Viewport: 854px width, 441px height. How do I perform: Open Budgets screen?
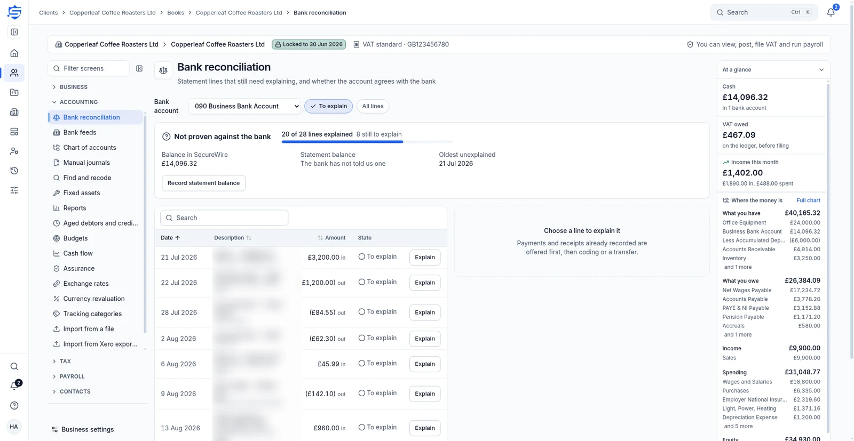96,238
